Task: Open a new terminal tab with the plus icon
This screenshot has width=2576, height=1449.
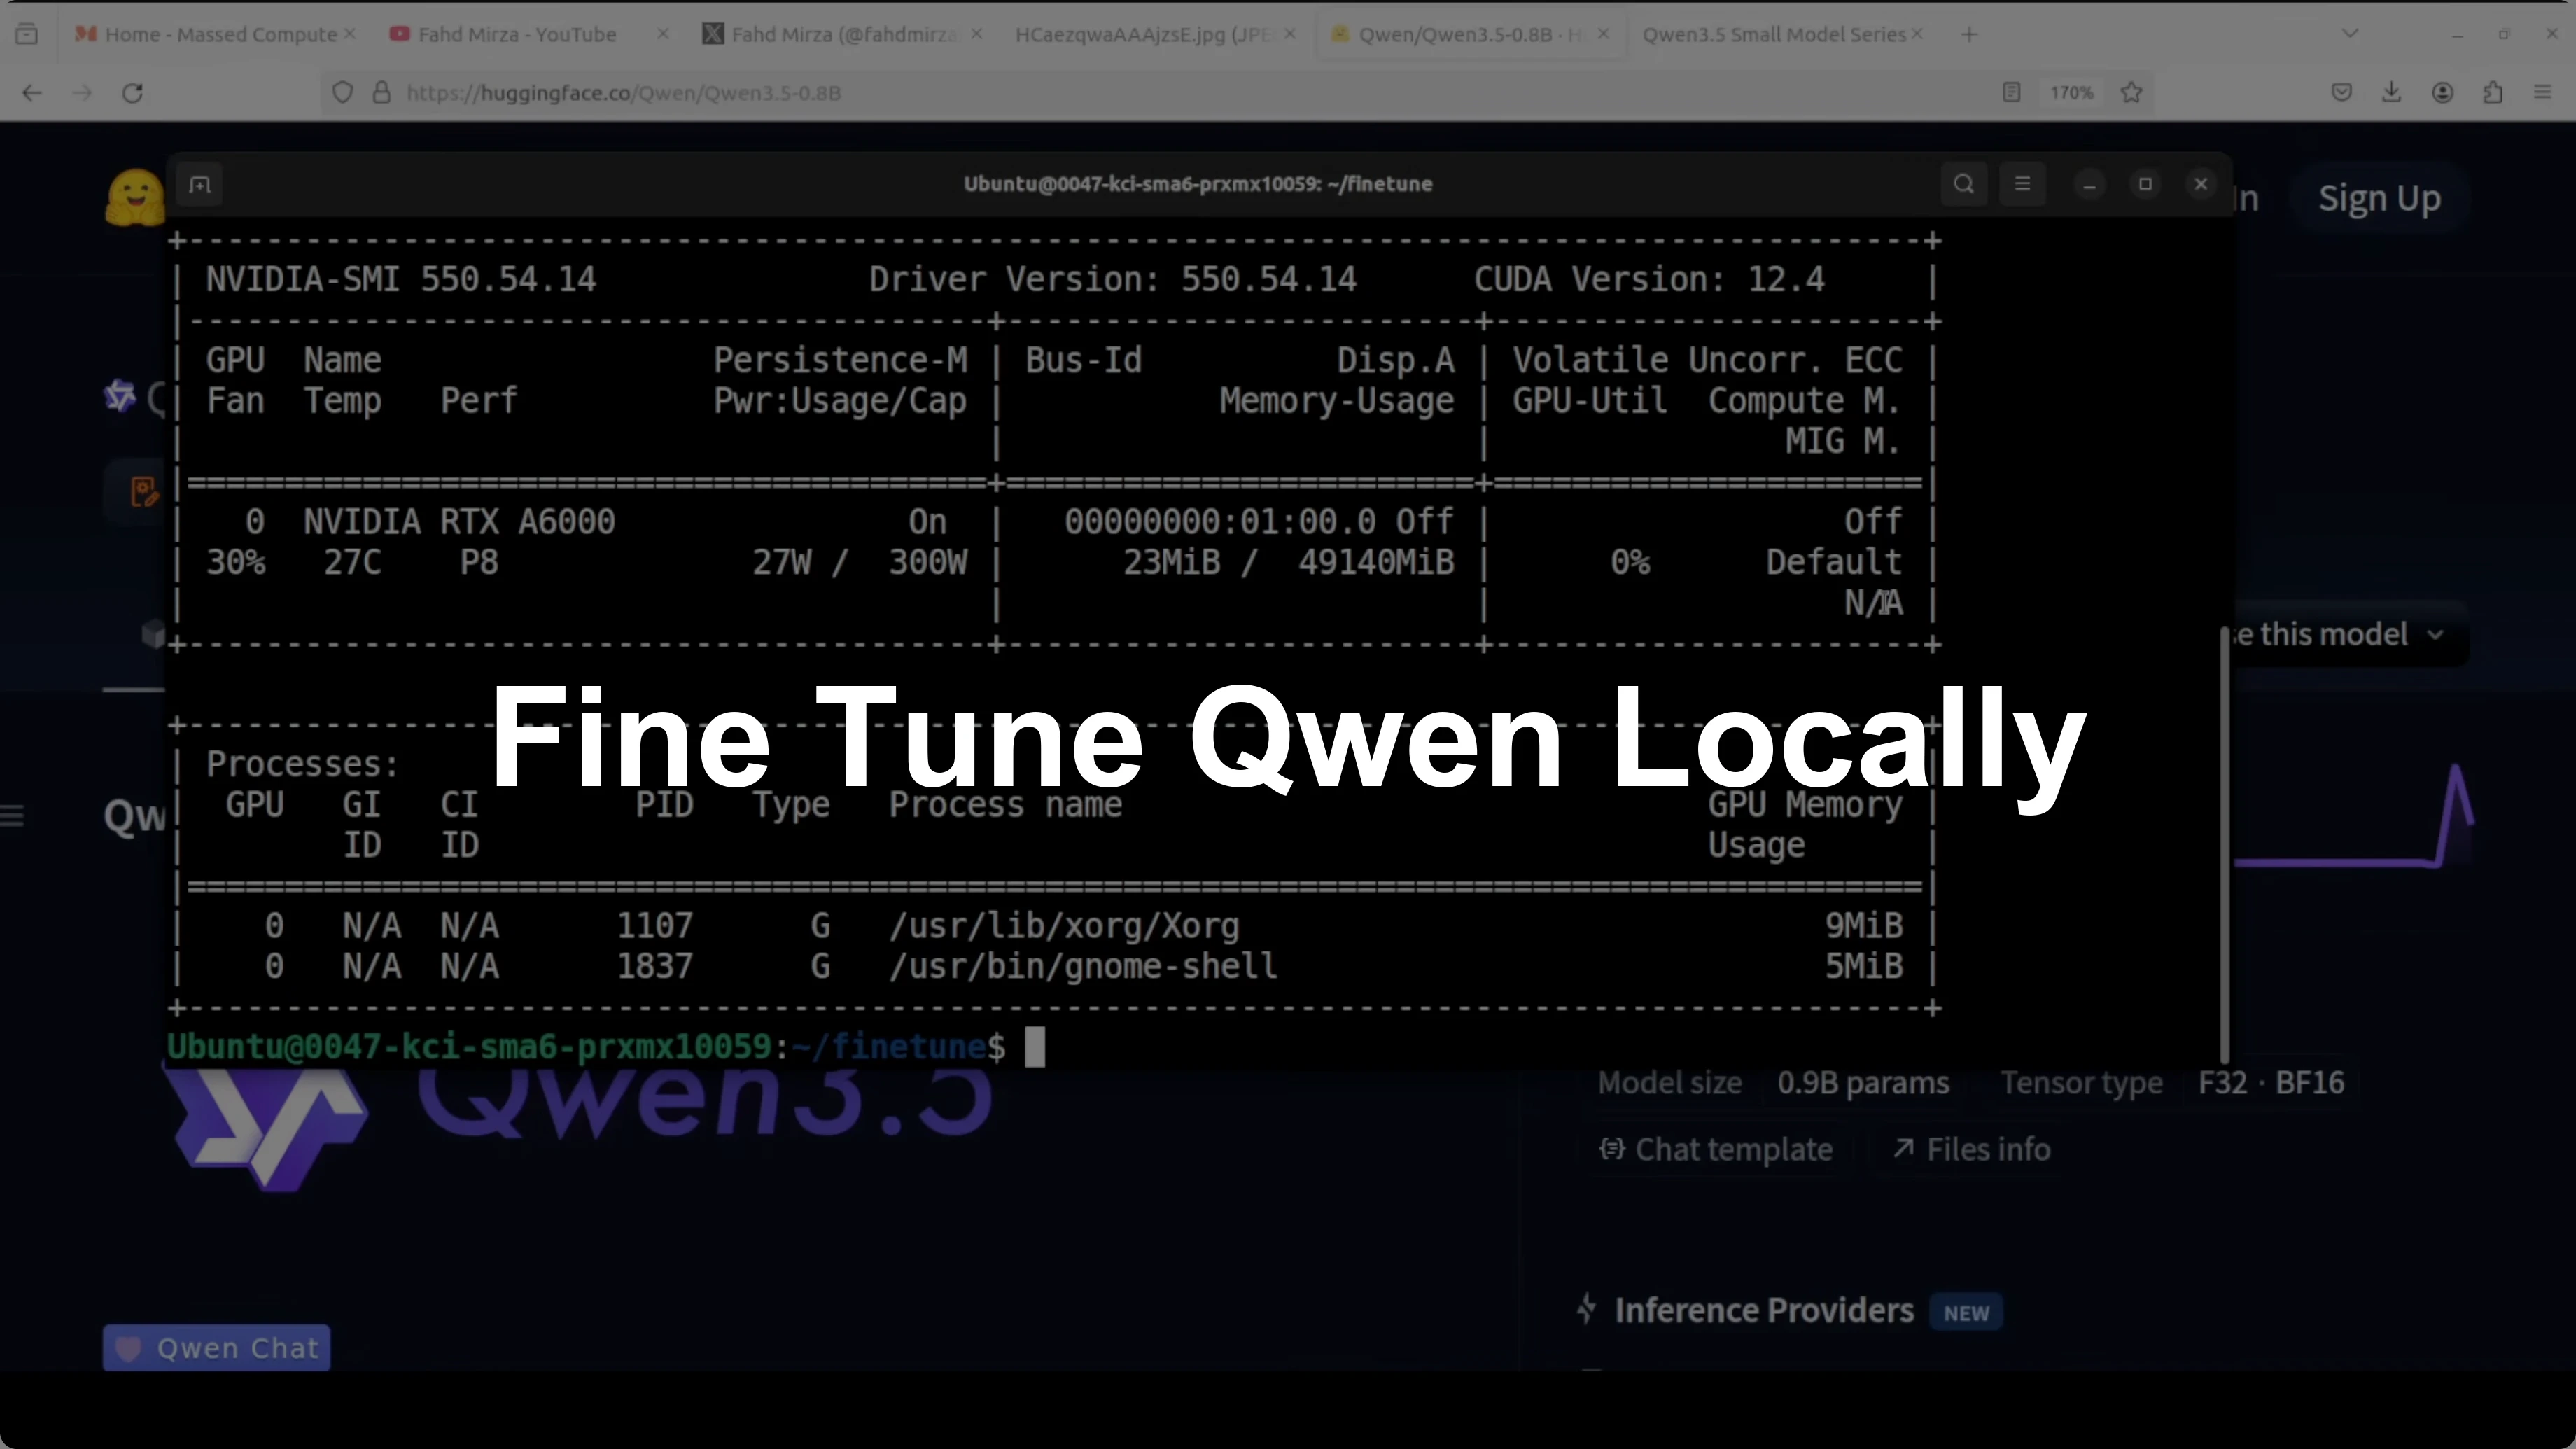Action: pyautogui.click(x=200, y=184)
